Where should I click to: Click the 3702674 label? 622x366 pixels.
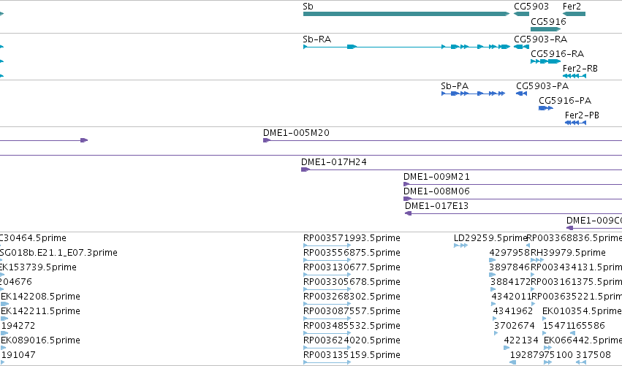(514, 326)
